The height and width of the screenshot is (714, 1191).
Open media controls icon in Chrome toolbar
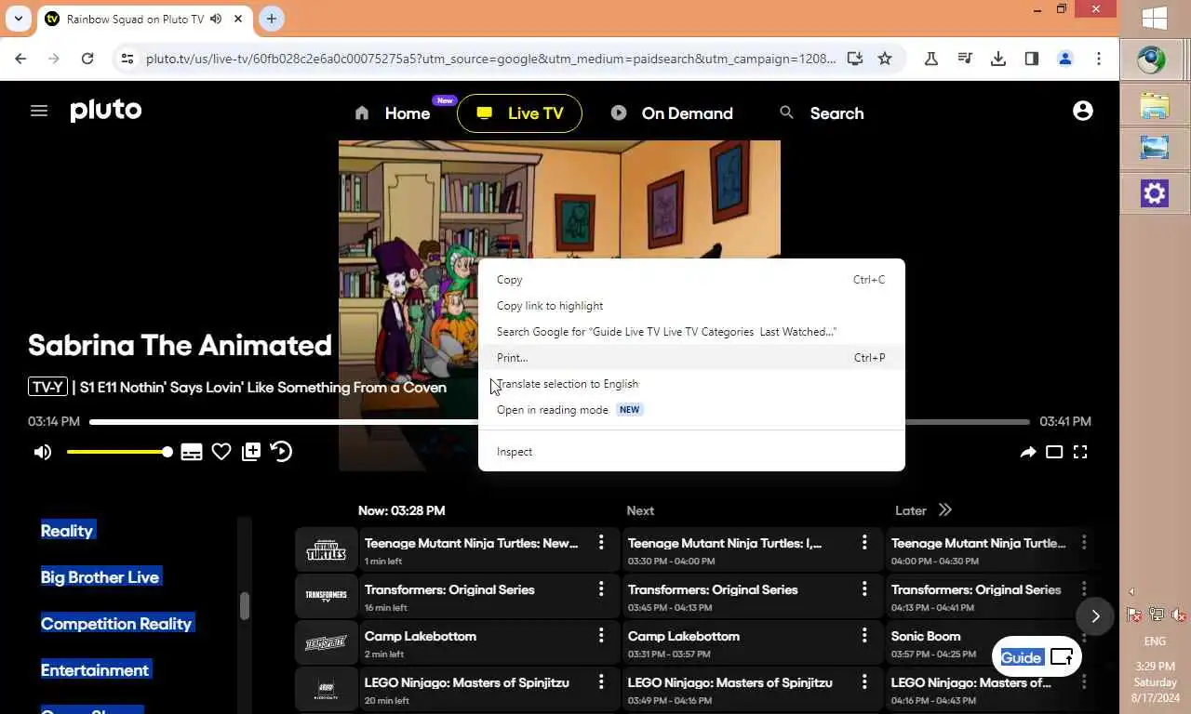pyautogui.click(x=965, y=59)
